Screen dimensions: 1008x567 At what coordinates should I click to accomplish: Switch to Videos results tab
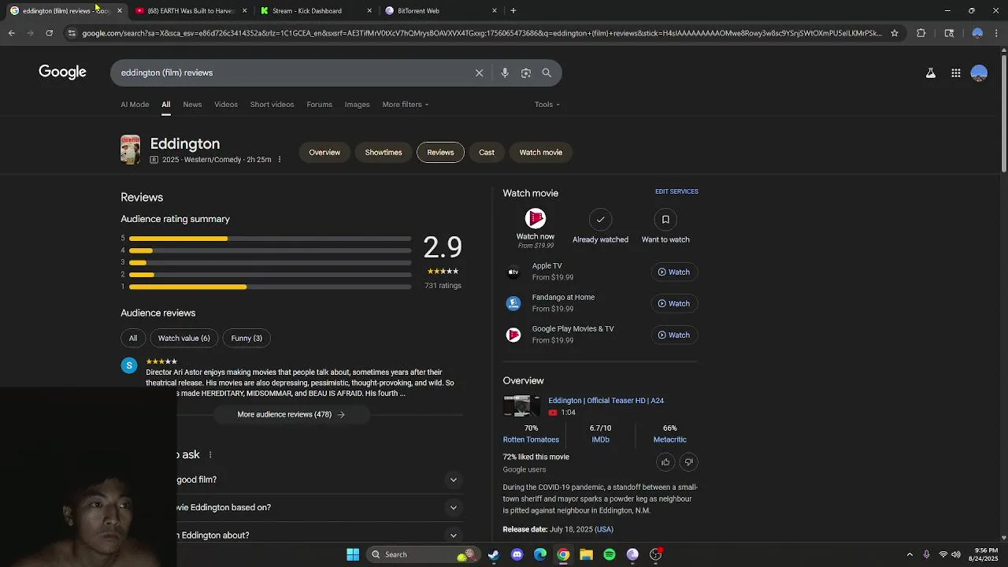tap(226, 105)
